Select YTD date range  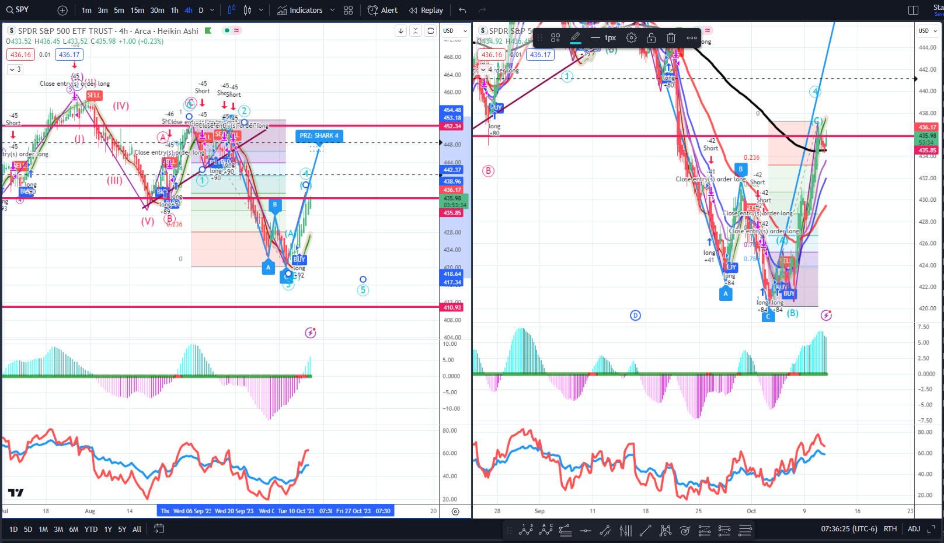click(91, 530)
